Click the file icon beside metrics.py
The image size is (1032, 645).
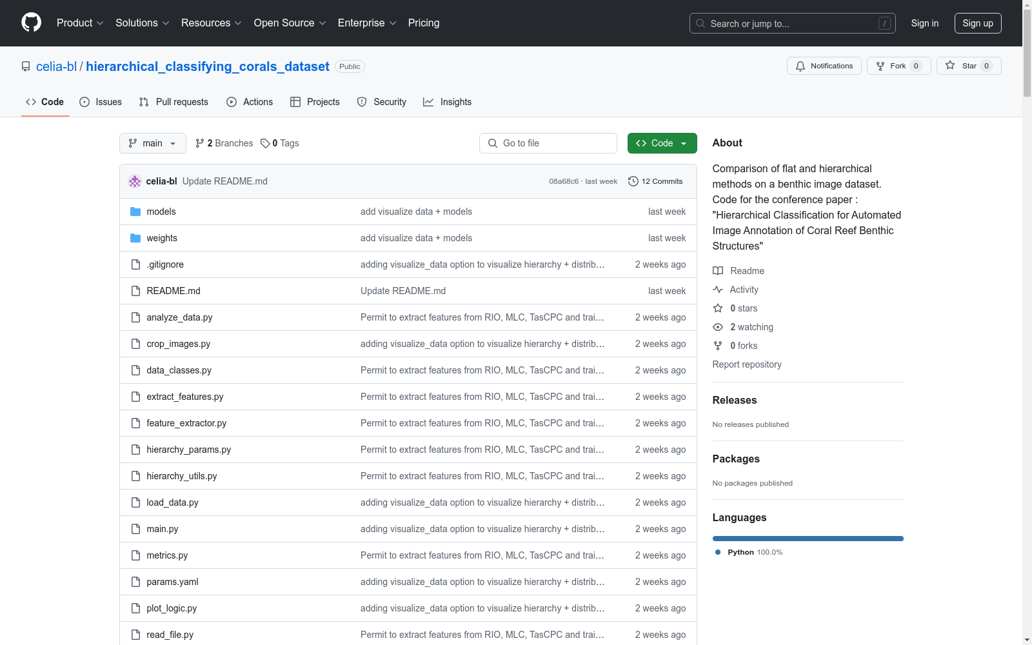pos(135,555)
